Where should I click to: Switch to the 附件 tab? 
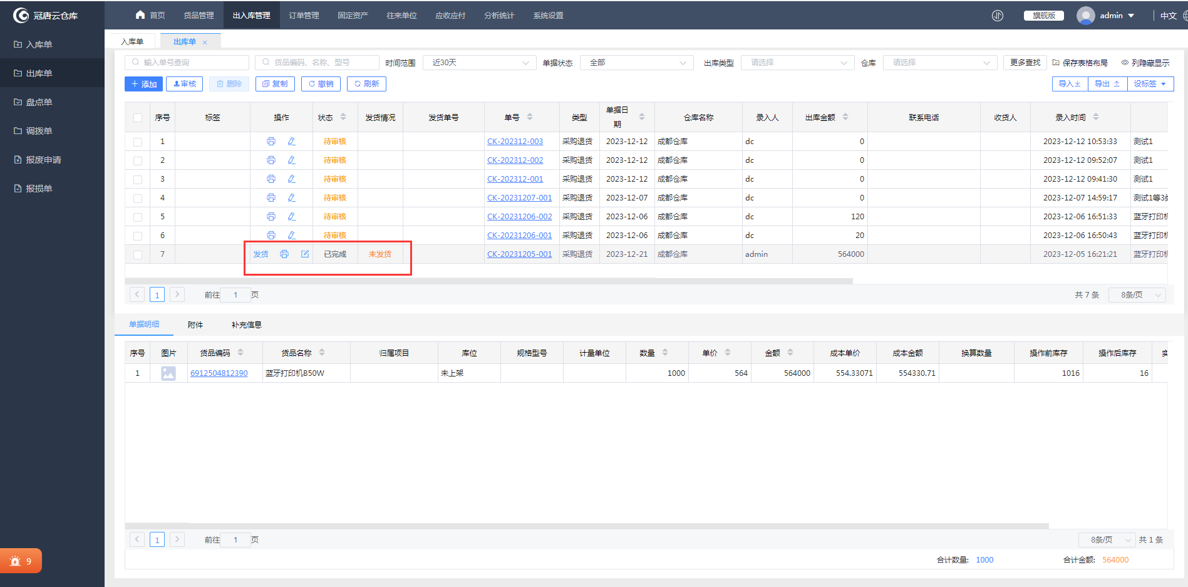(195, 325)
